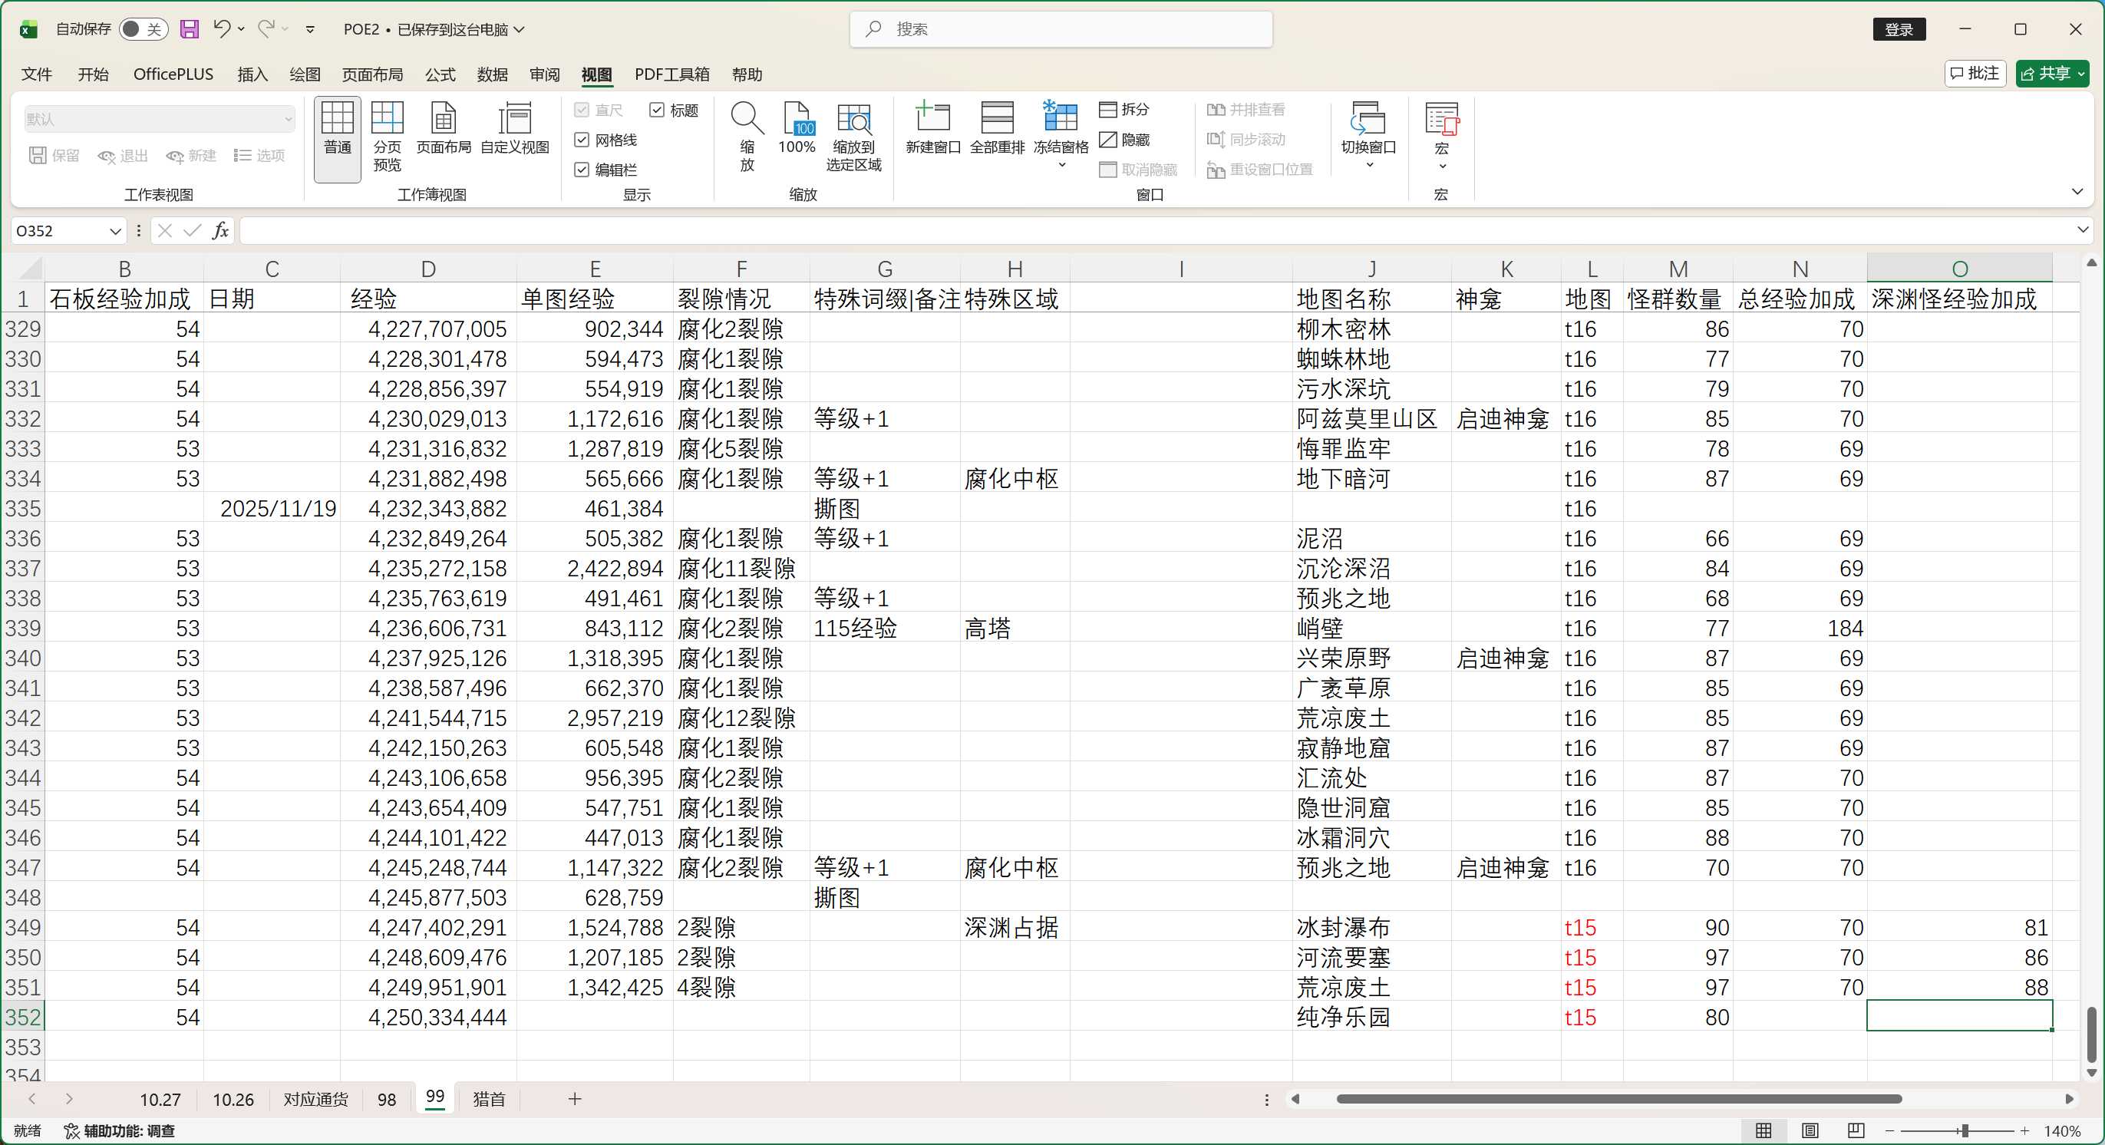Click the Save icon in title bar
This screenshot has width=2105, height=1145.
pos(190,29)
